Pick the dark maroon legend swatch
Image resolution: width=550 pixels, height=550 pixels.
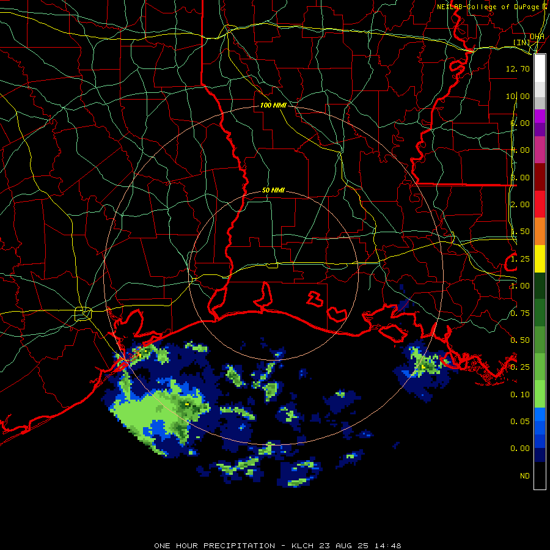(x=540, y=177)
